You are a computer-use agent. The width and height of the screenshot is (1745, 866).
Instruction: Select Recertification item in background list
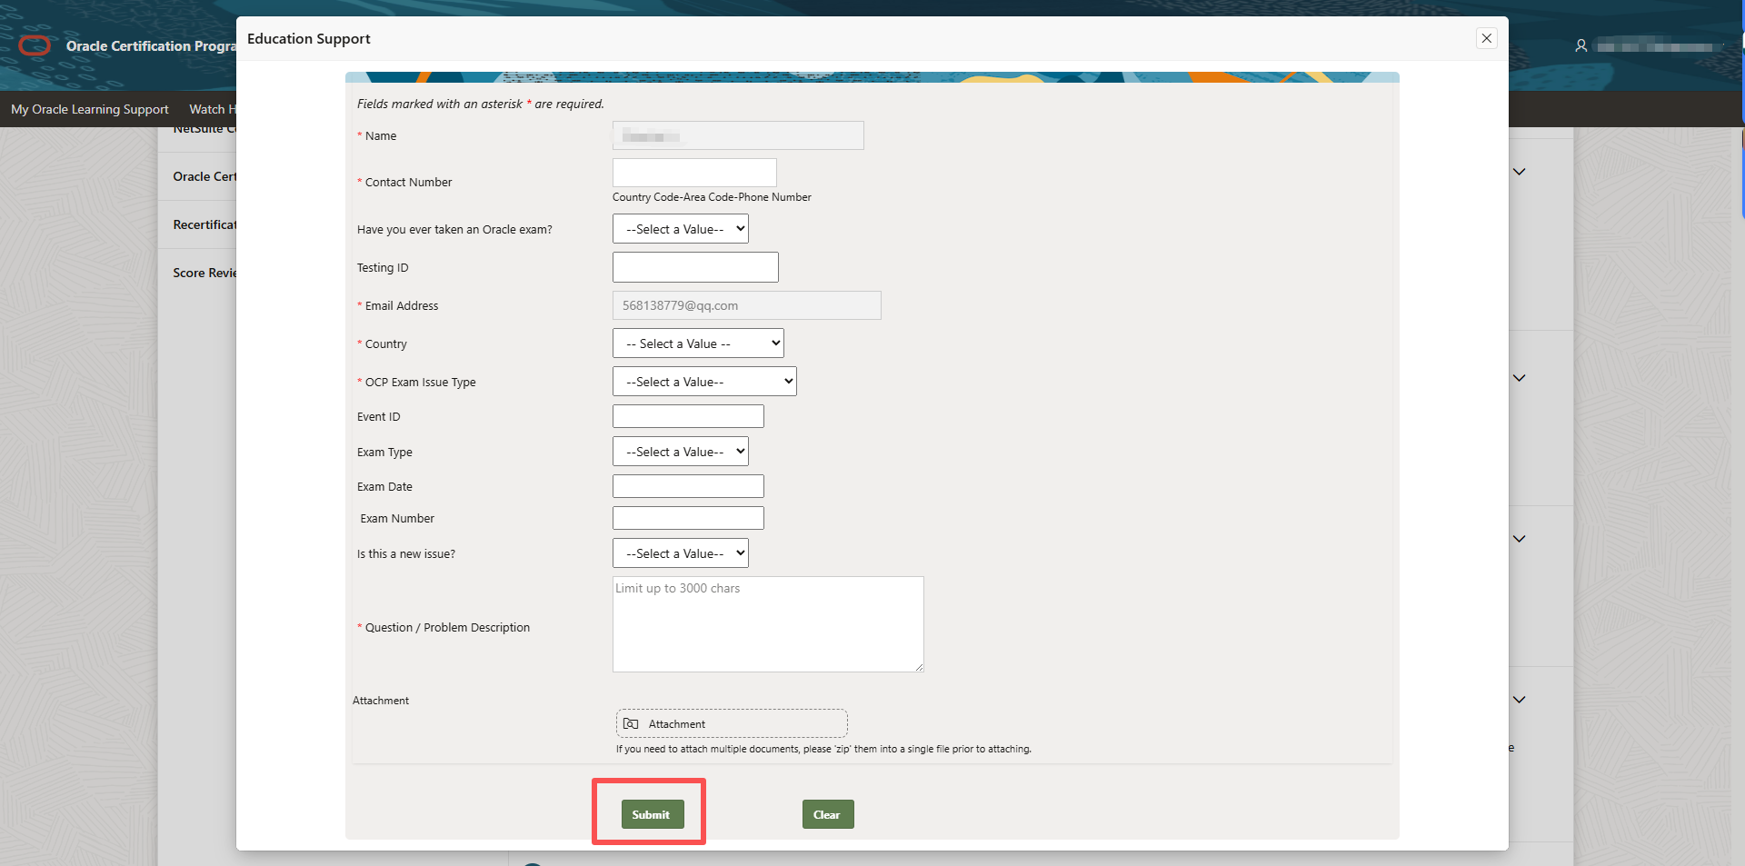(x=204, y=224)
